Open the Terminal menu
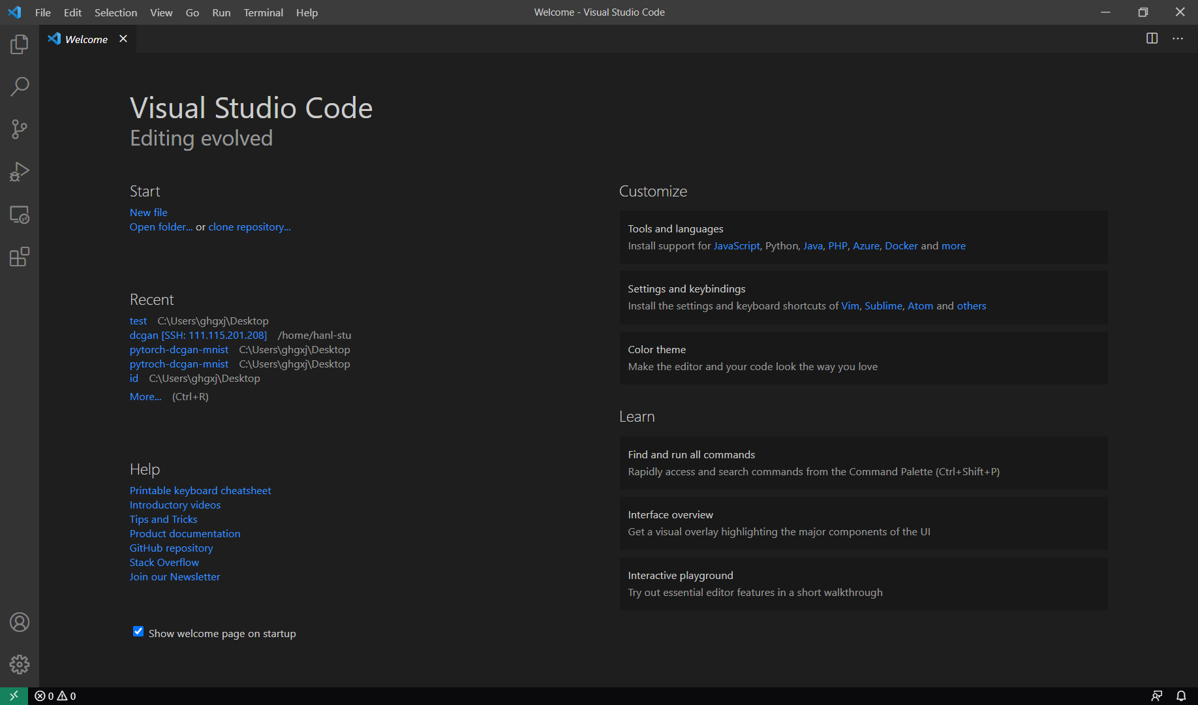 pos(264,12)
